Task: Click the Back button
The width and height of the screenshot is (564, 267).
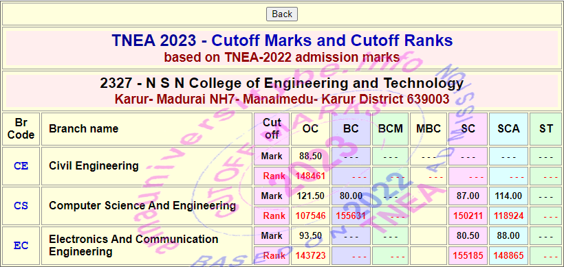Action: pos(281,14)
